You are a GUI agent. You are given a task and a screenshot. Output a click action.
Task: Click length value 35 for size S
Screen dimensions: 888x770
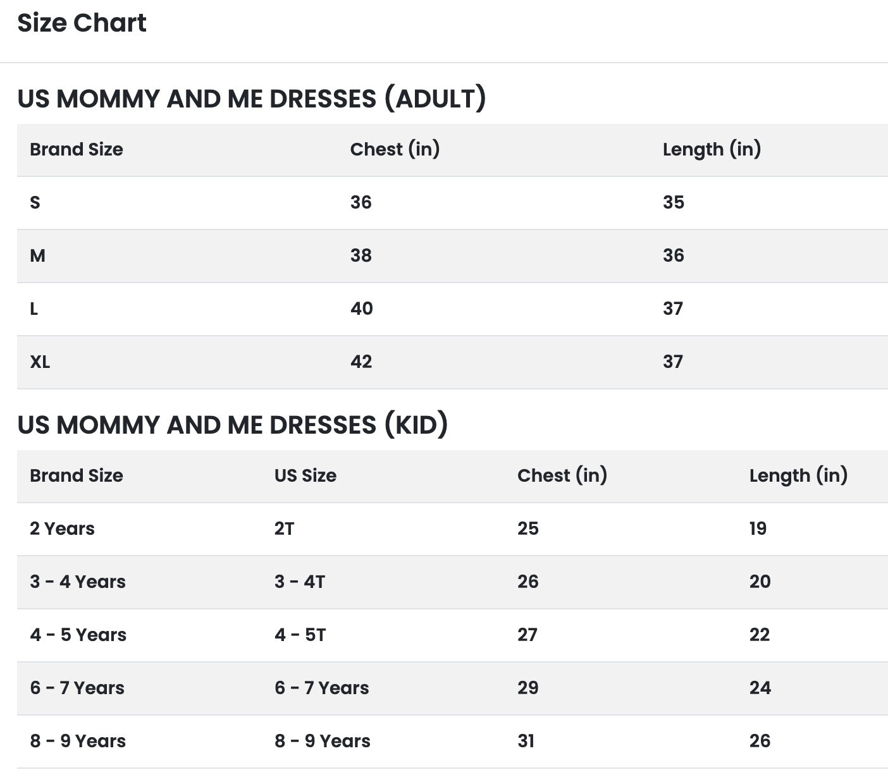pos(674,202)
